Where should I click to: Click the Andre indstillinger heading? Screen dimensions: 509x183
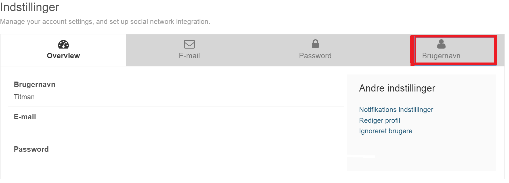point(397,88)
